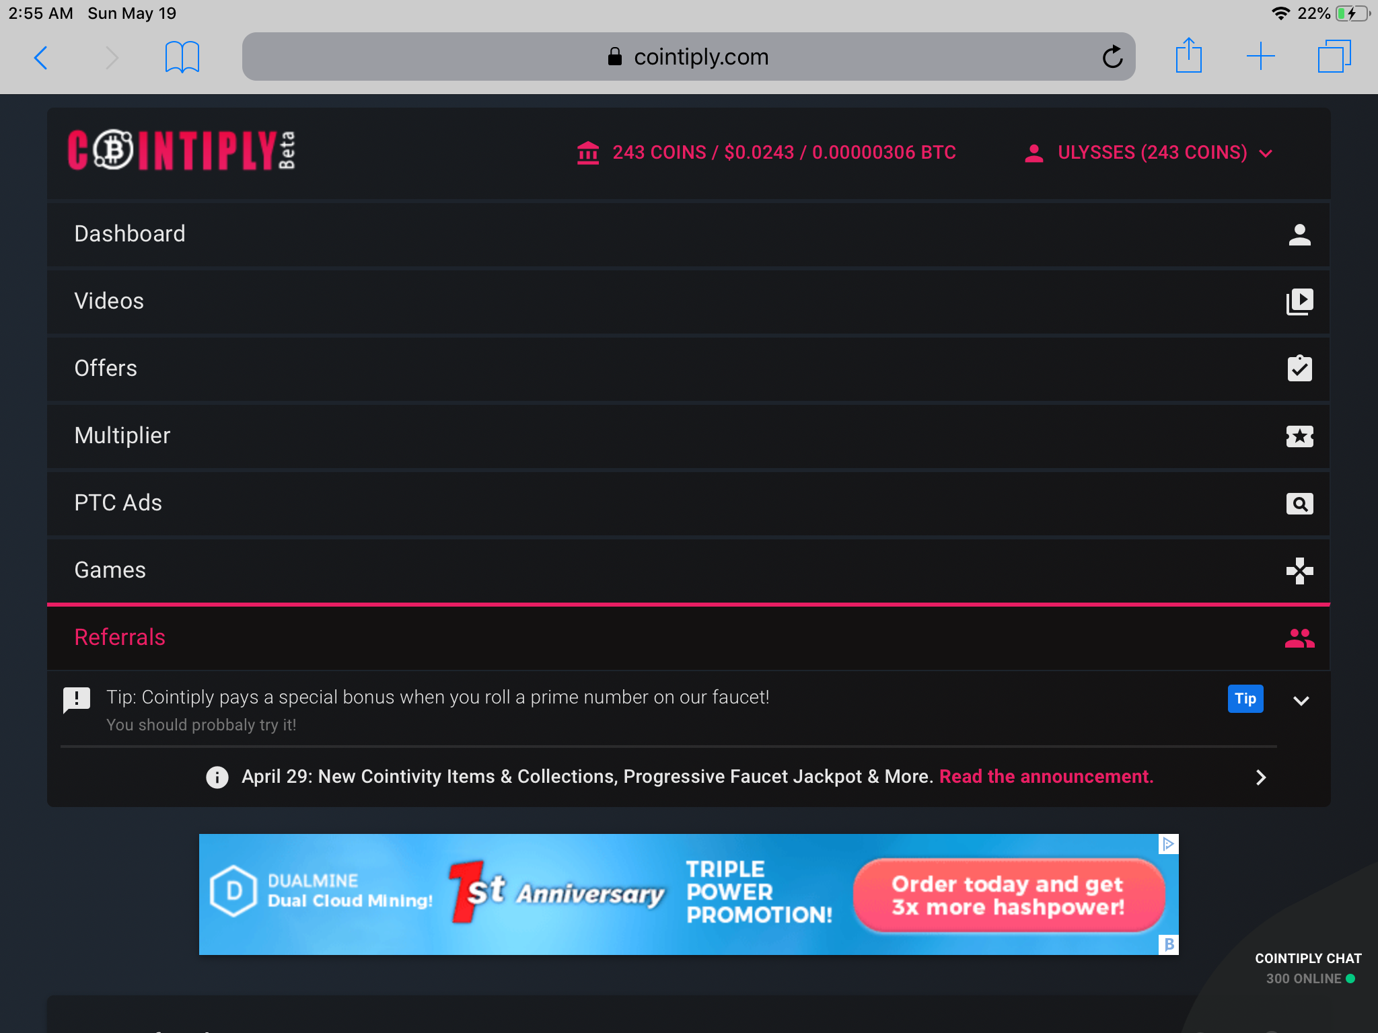Add a new tab with the plus icon
1378x1033 pixels.
tap(1261, 56)
